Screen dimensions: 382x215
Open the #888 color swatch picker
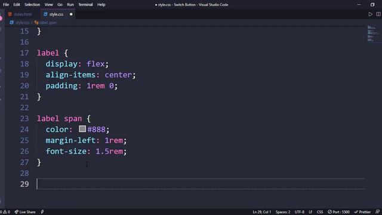(82, 129)
